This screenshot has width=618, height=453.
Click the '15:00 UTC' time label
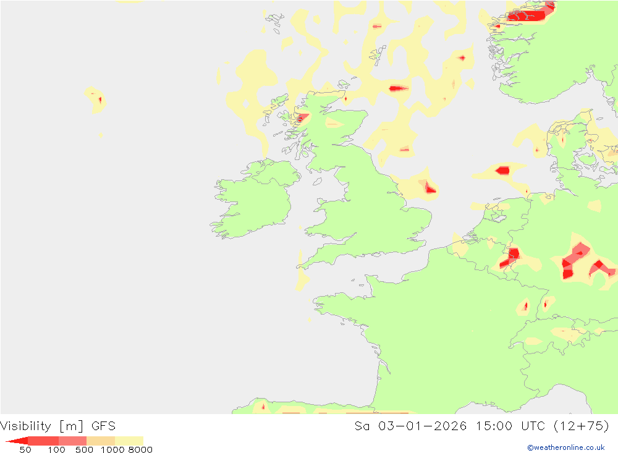(x=510, y=426)
